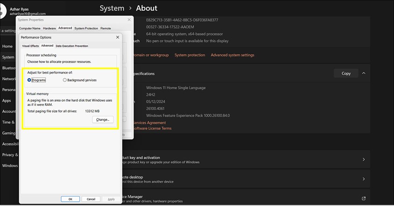Switch to the Visual Effects tab

pyautogui.click(x=31, y=46)
